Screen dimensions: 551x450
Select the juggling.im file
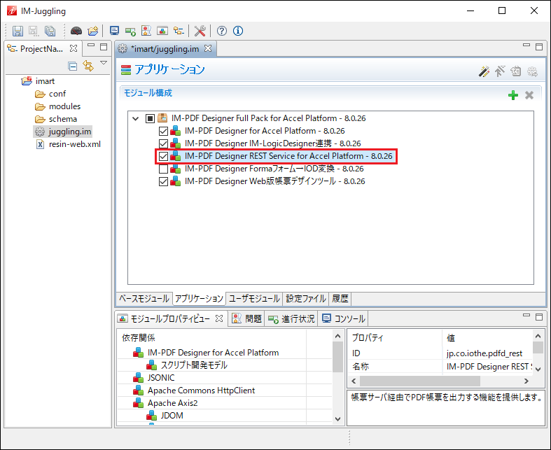(x=69, y=132)
